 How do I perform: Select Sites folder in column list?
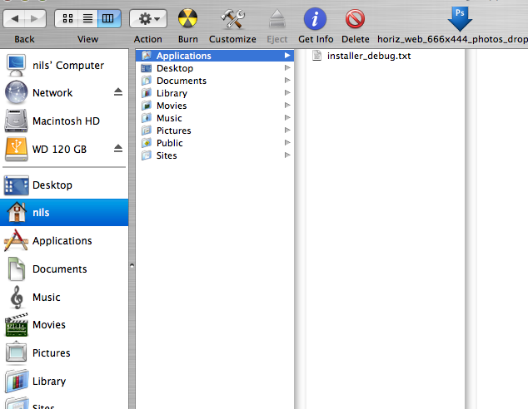(215, 155)
